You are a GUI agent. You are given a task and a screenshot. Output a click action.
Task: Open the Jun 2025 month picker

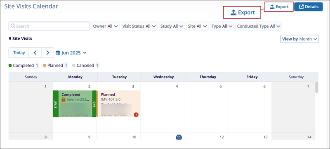[71, 53]
